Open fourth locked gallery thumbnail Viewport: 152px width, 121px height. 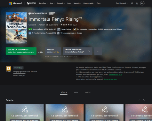[x=139, y=112]
